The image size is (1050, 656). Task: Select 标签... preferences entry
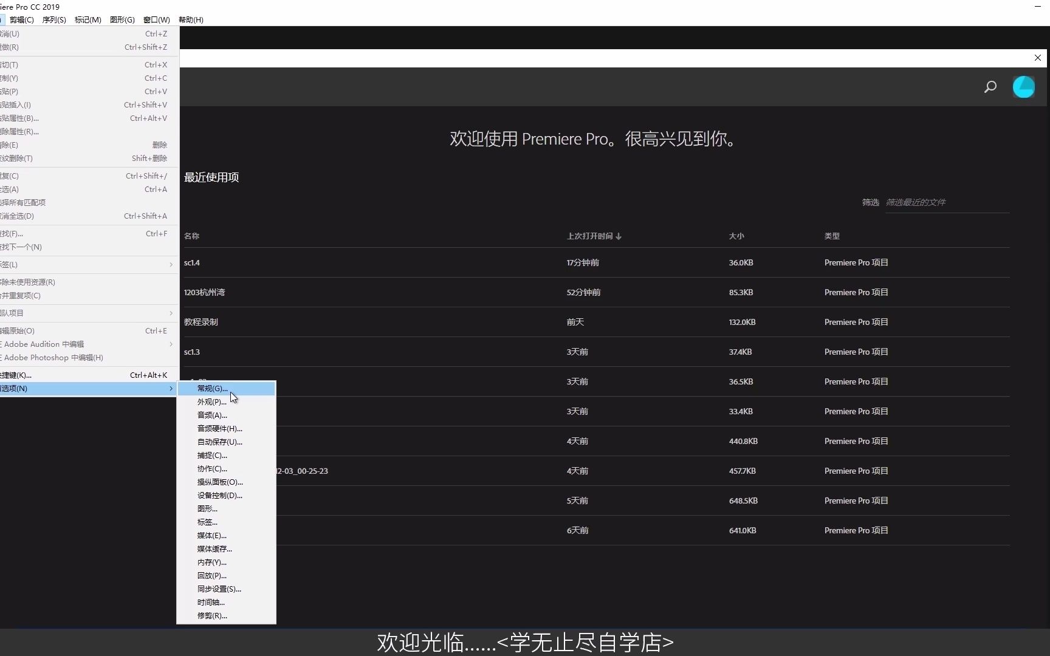[x=226, y=522]
